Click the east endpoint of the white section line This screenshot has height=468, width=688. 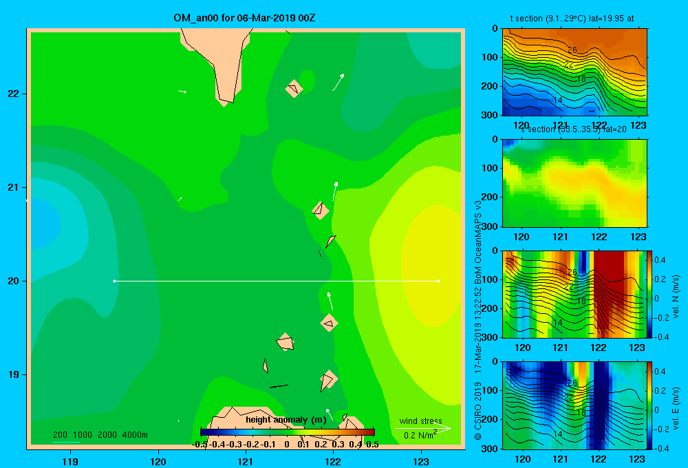438,281
